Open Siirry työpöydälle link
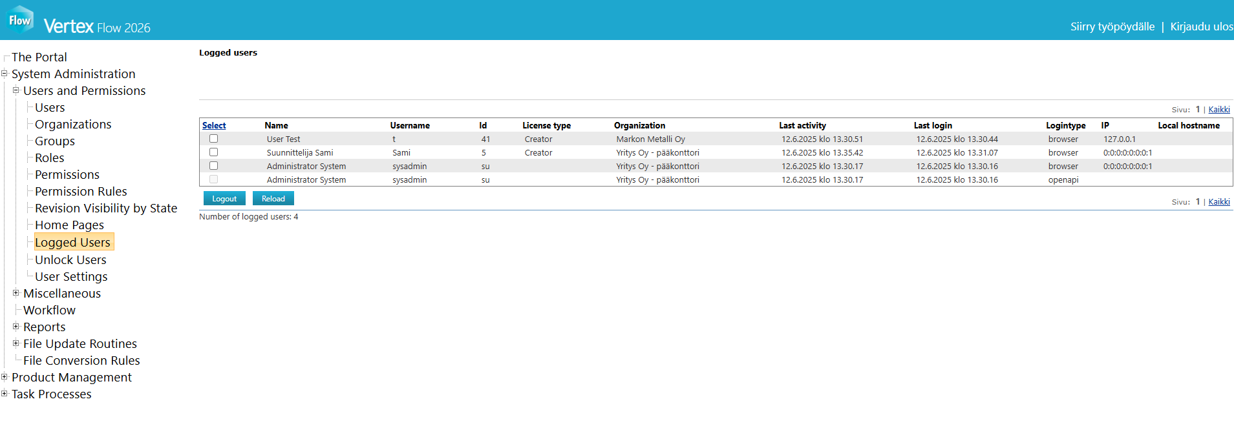This screenshot has width=1234, height=437. coord(1112,26)
